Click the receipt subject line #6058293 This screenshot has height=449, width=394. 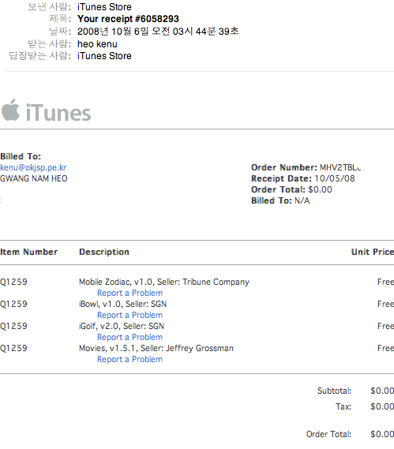(129, 19)
